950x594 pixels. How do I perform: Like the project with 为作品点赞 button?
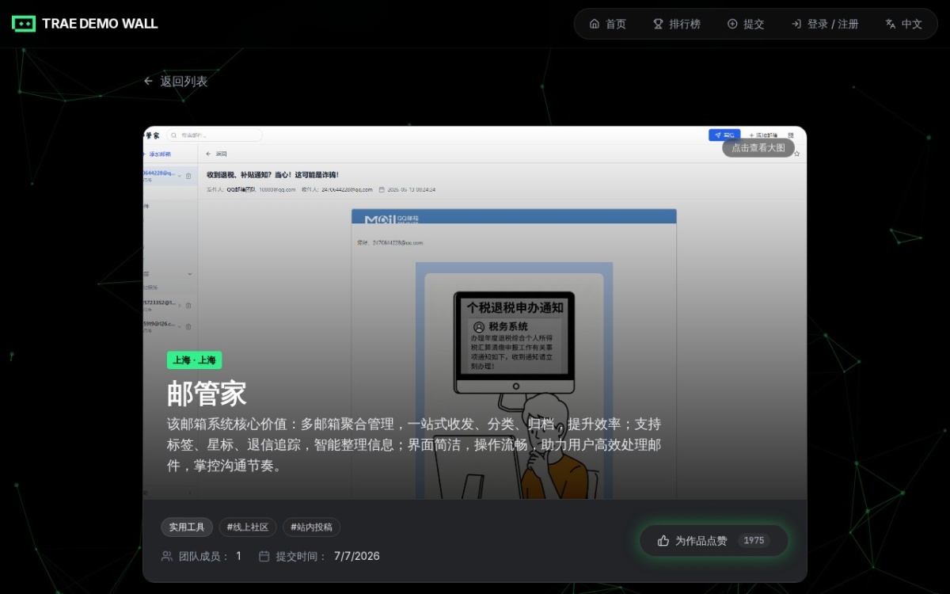[714, 540]
